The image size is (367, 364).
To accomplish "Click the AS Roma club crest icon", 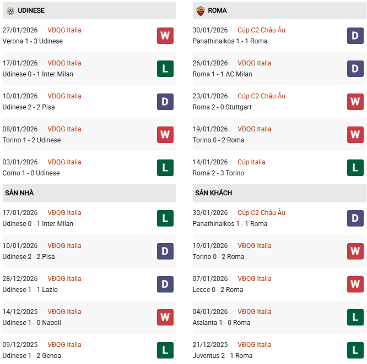I will click(x=200, y=10).
